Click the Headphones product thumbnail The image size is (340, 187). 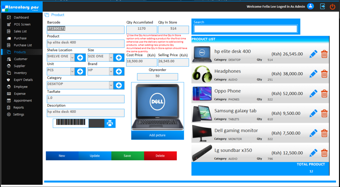pyautogui.click(x=202, y=74)
